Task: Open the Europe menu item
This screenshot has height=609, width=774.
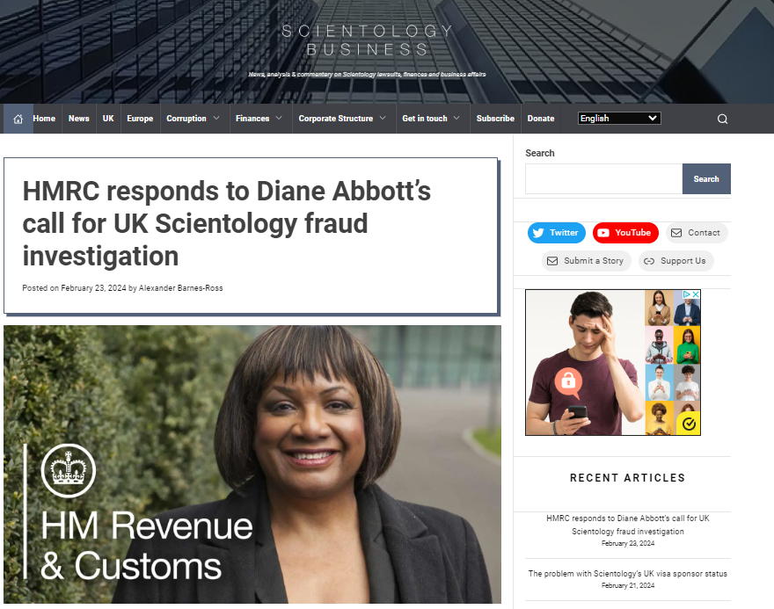Action: pyautogui.click(x=140, y=119)
